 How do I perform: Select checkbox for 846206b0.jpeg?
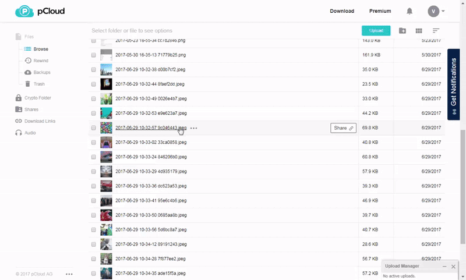point(94,157)
